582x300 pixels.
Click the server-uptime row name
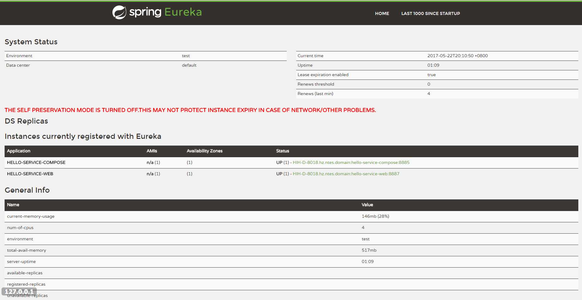[x=21, y=261]
